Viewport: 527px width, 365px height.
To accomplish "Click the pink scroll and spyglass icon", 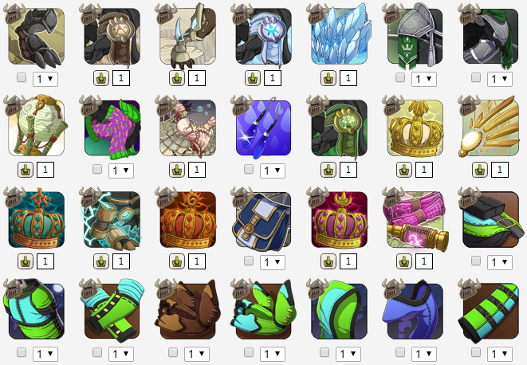I will click(x=415, y=220).
